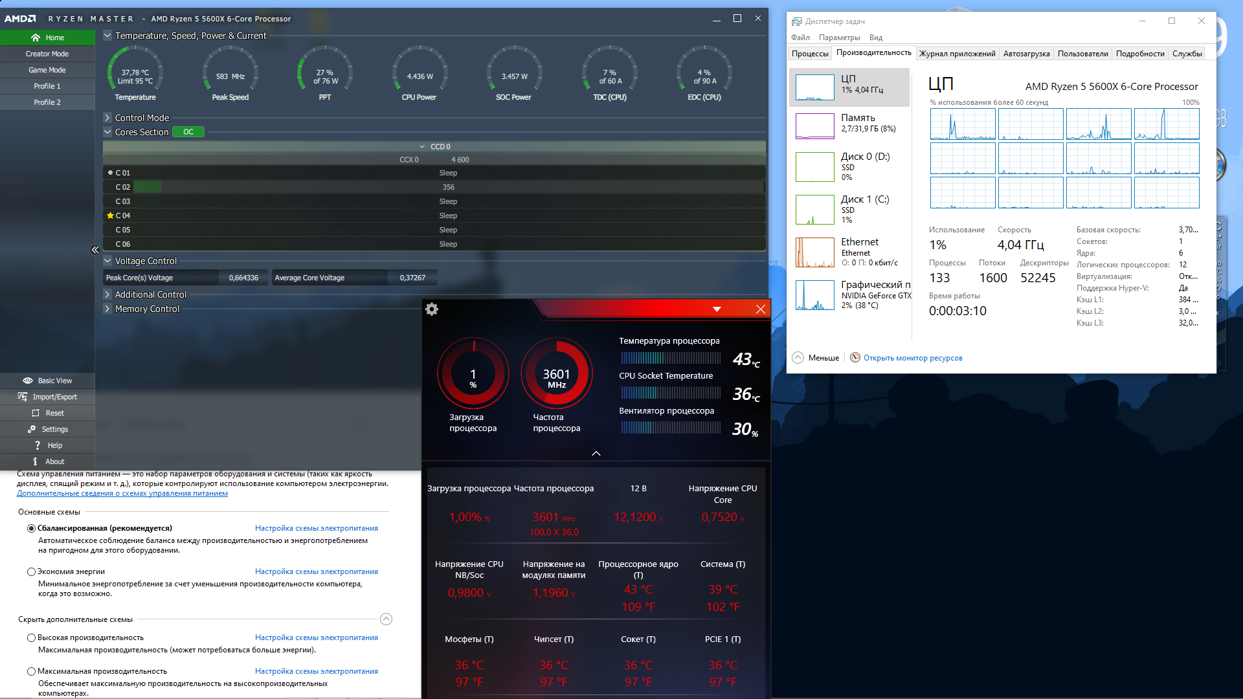Select the Balanced power plan radio button
This screenshot has width=1243, height=699.
point(31,528)
